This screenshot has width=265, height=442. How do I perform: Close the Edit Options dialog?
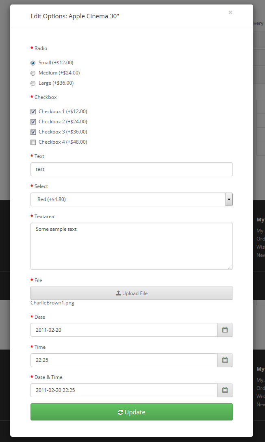230,12
